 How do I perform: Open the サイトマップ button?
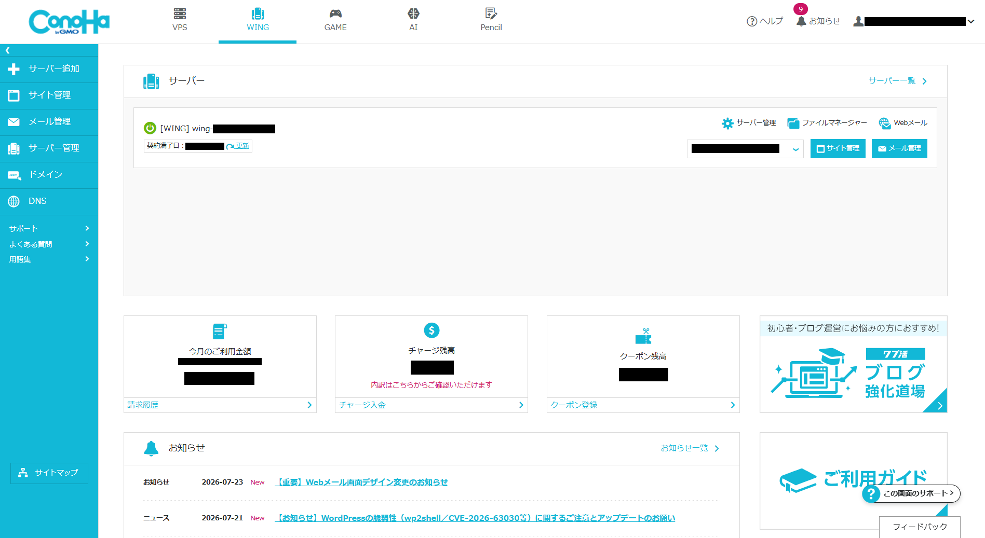[x=49, y=473]
